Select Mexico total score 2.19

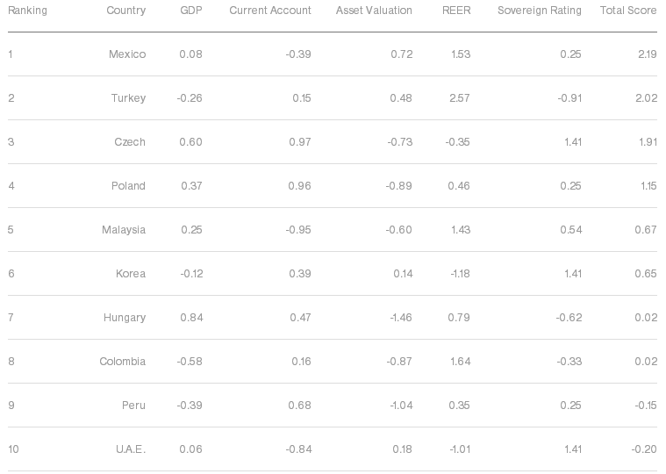(648, 54)
